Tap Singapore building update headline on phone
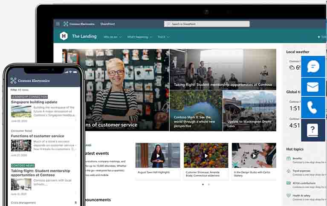327x206 pixels. pyautogui.click(x=34, y=102)
